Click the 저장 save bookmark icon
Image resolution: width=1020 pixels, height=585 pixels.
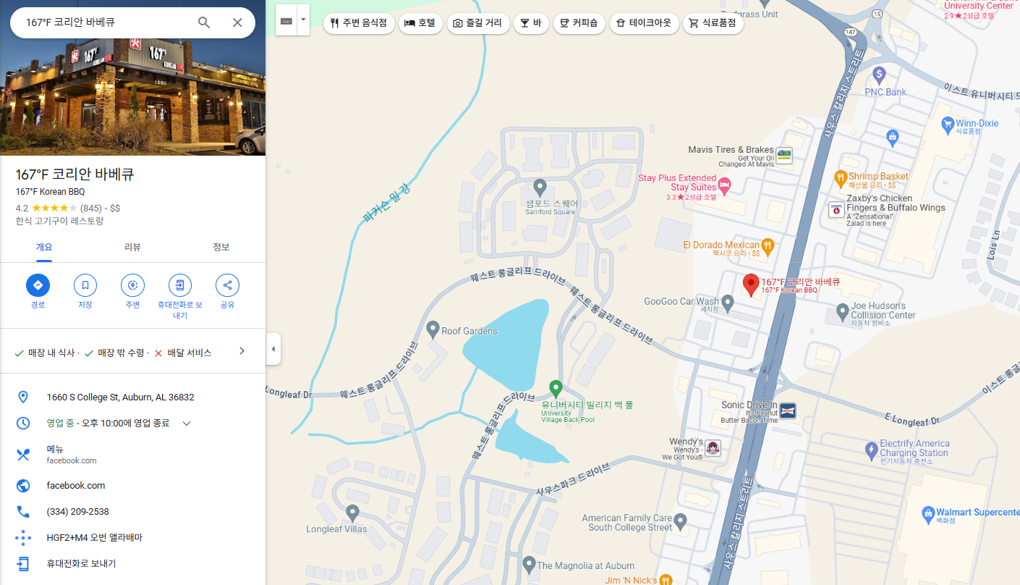pos(85,285)
